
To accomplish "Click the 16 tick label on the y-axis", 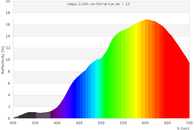I will pyautogui.click(x=8, y=25).
